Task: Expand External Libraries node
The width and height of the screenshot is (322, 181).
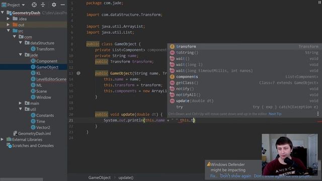Action: click(2, 139)
